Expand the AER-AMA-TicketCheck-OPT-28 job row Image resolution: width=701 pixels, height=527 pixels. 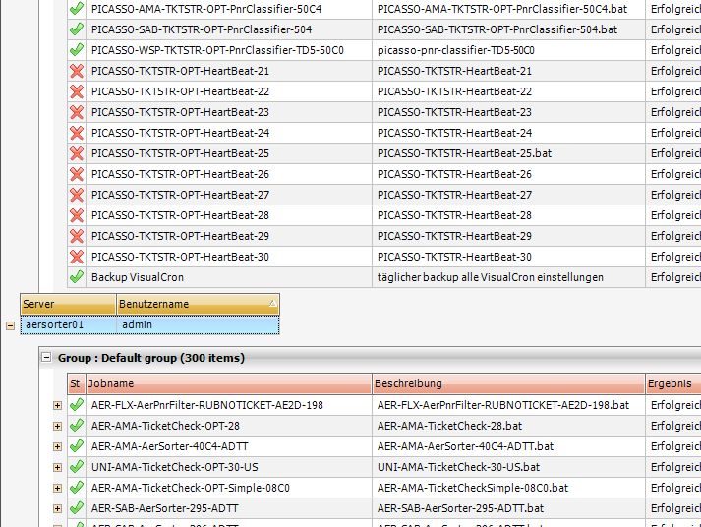pyautogui.click(x=57, y=426)
